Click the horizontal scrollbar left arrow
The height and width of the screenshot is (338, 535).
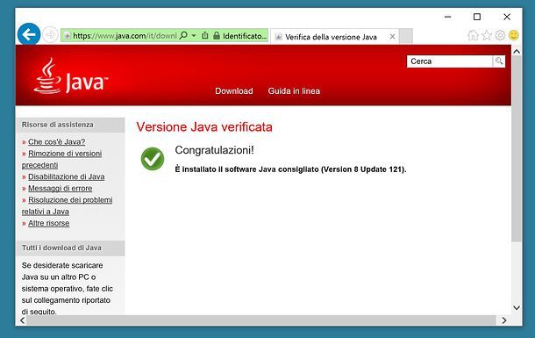coord(23,320)
